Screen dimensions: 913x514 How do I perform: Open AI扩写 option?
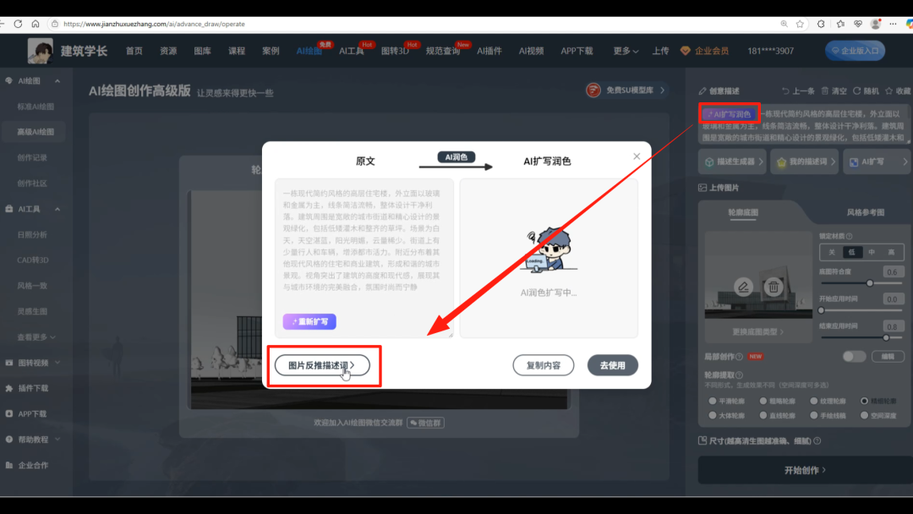tap(877, 161)
